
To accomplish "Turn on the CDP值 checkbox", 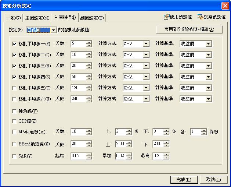I will point(15,121).
